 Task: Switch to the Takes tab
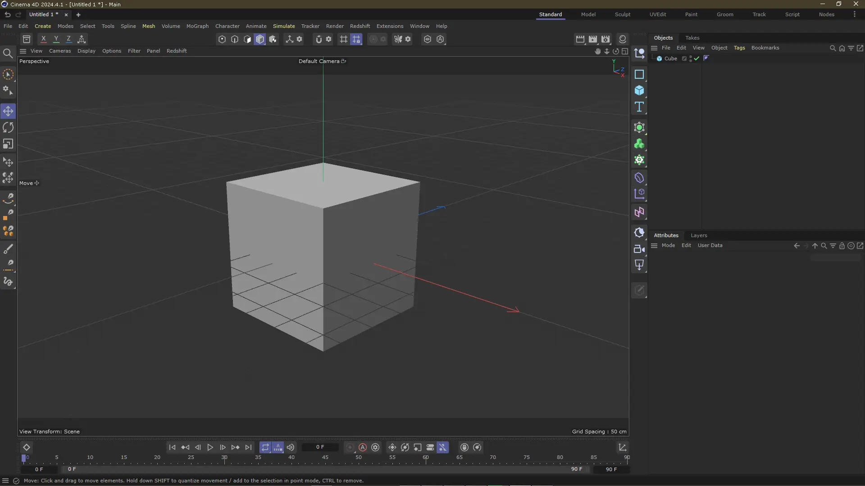point(692,38)
